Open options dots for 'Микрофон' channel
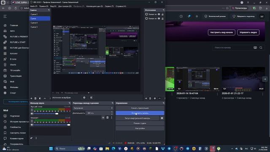270x152 pixels. (32, 121)
